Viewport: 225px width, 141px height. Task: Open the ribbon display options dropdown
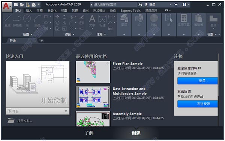coord(168,10)
